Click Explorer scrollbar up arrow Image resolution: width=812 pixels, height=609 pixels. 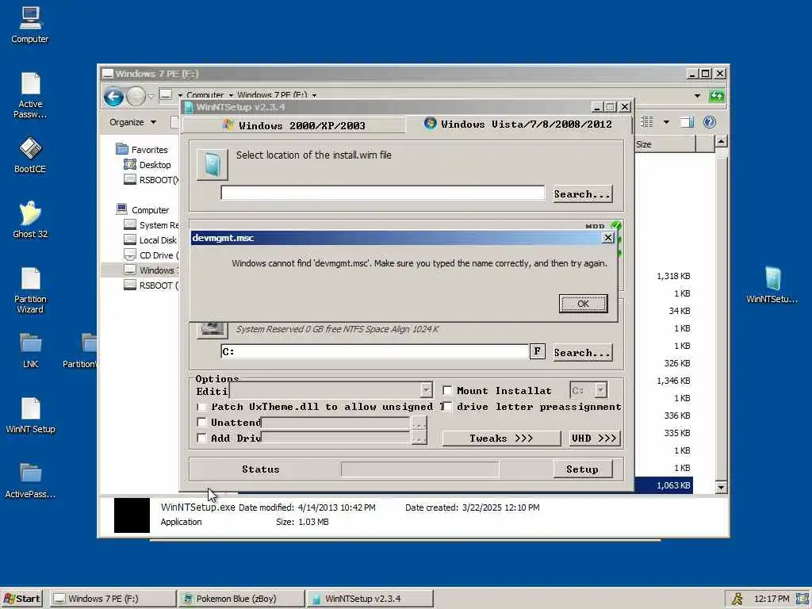tap(720, 141)
